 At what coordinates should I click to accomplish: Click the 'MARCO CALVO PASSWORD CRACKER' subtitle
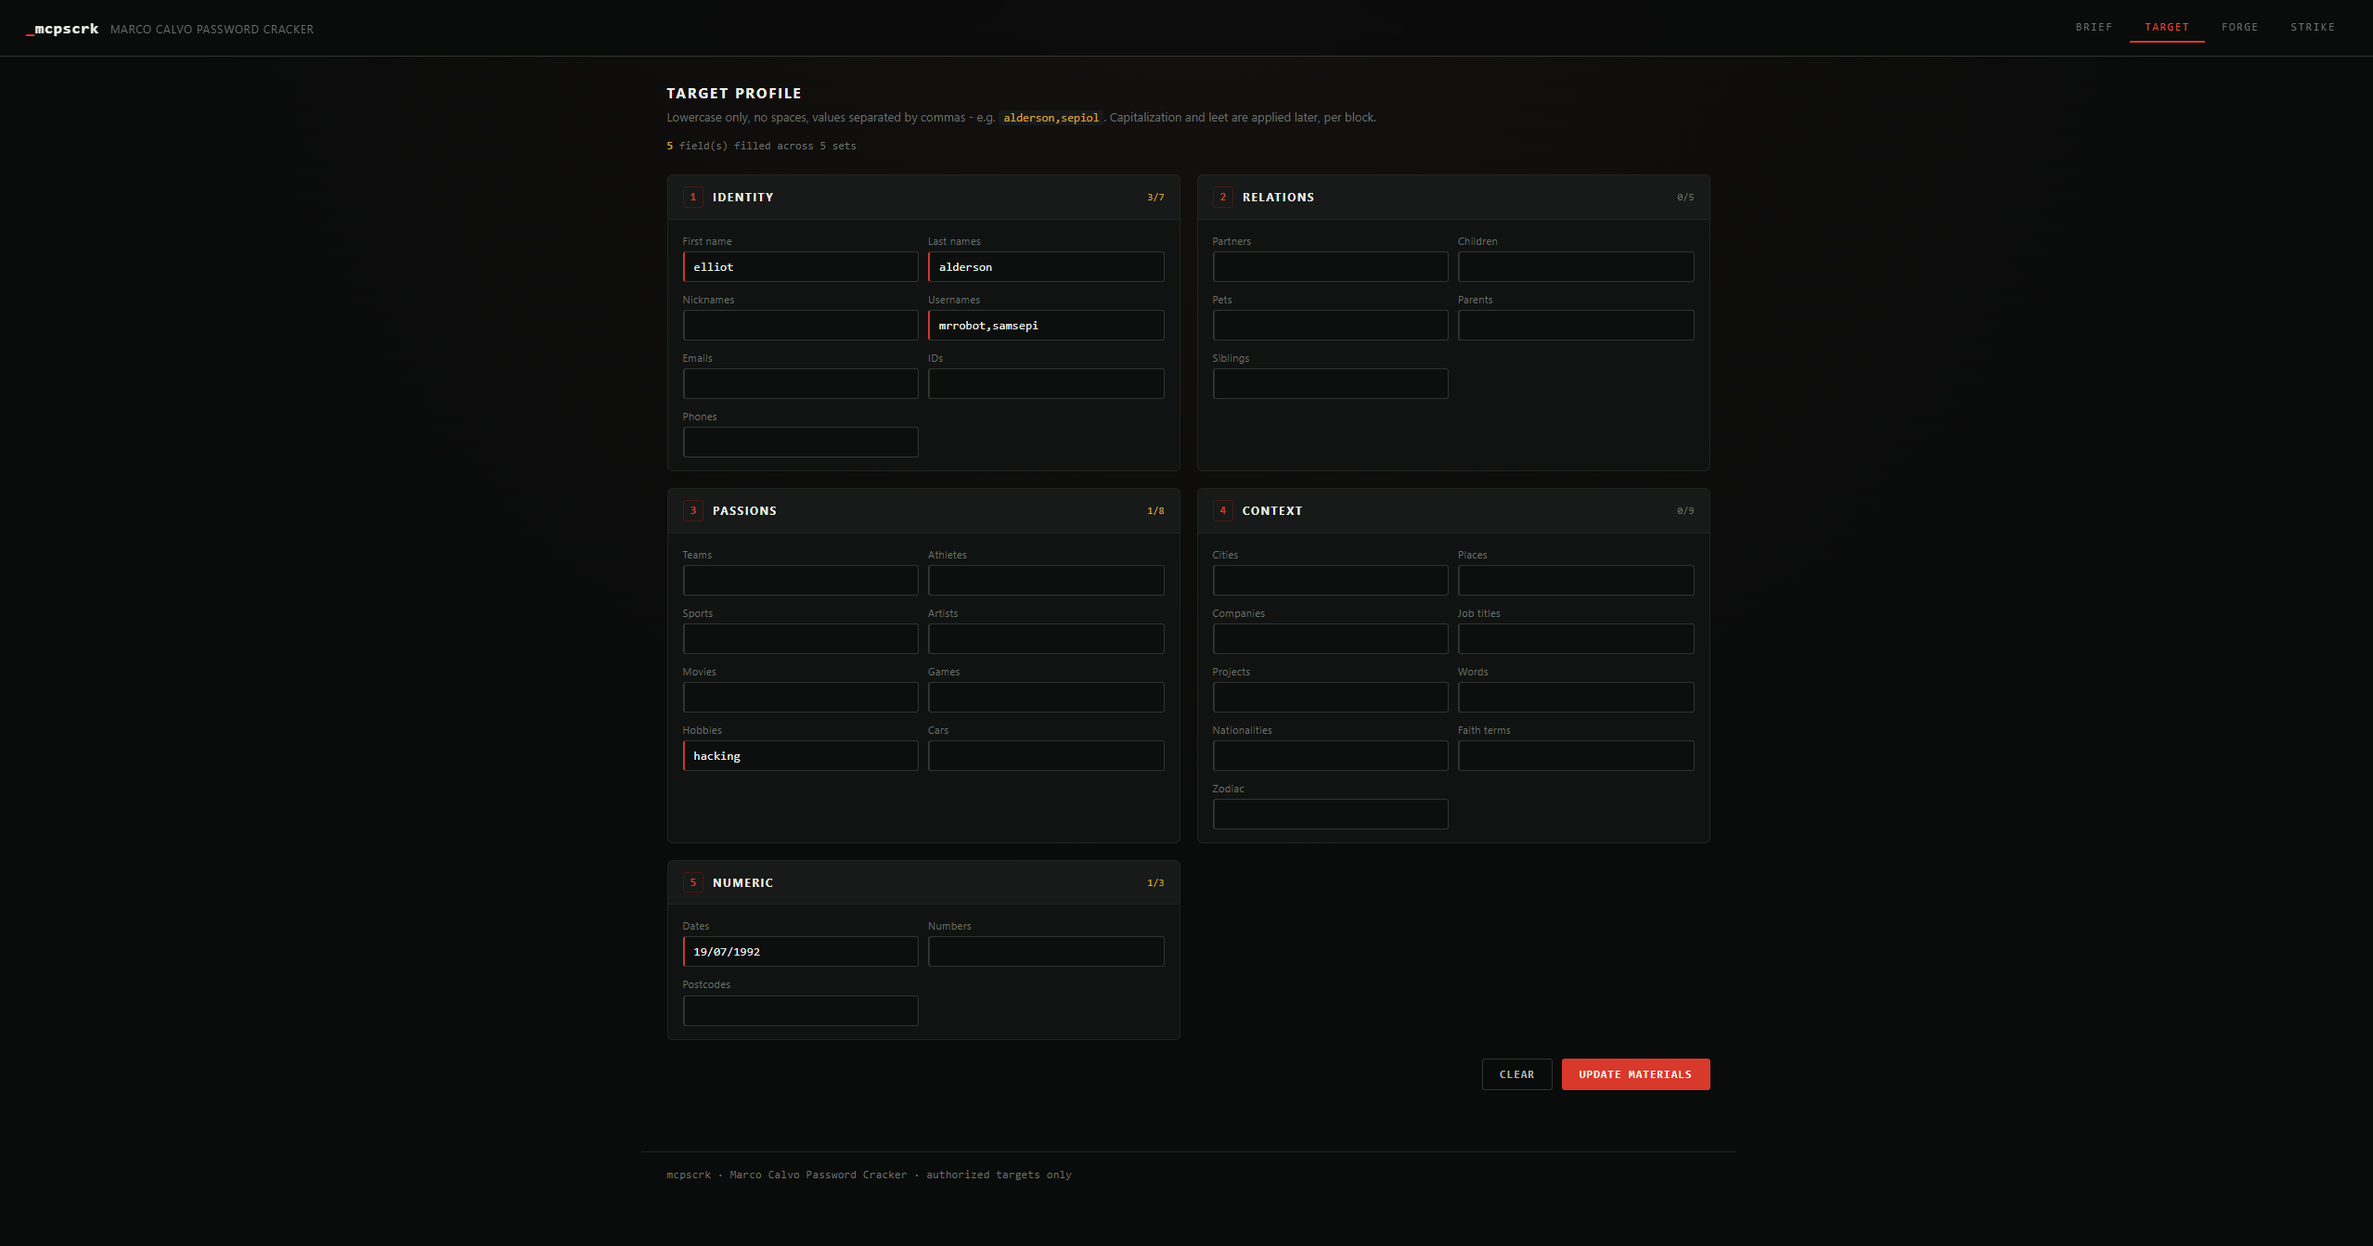point(212,30)
